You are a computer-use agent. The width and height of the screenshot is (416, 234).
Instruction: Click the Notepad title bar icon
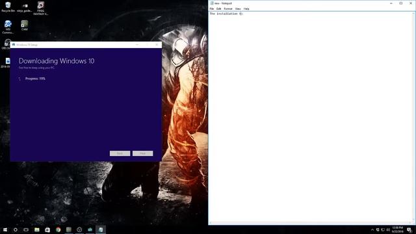(212, 3)
